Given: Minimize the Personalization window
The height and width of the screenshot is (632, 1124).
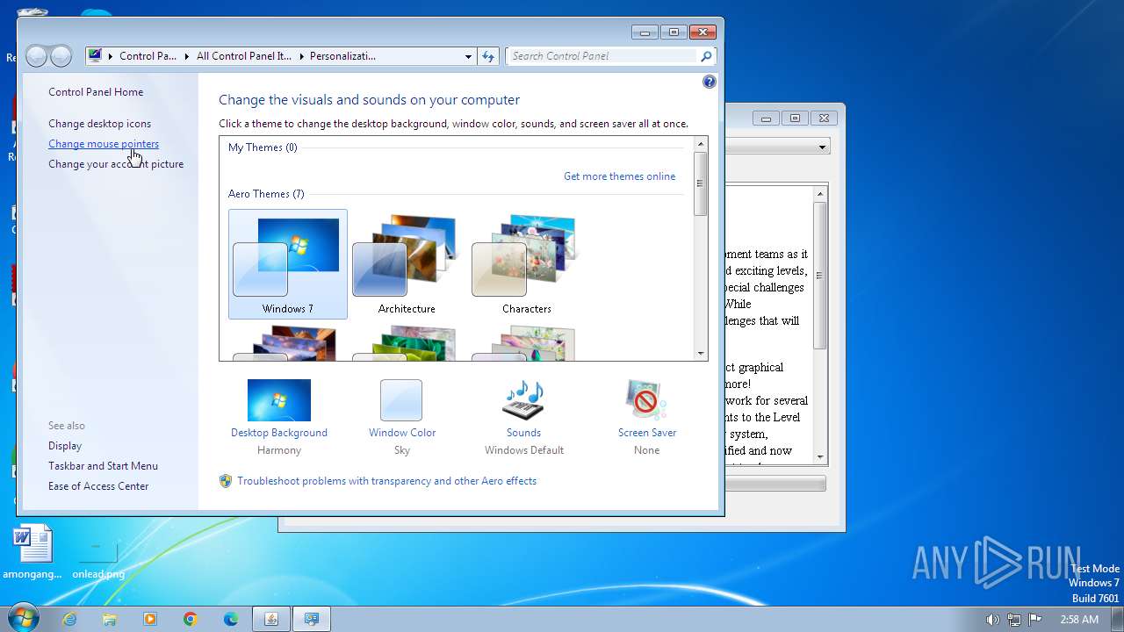Looking at the screenshot, I should coord(645,32).
